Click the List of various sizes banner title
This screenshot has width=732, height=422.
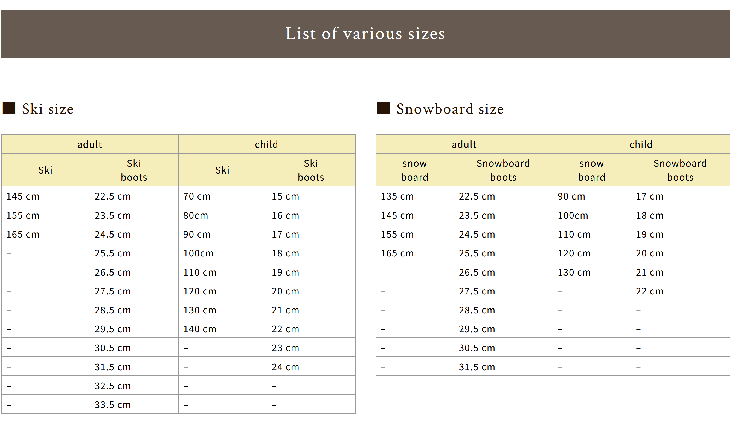(x=365, y=34)
